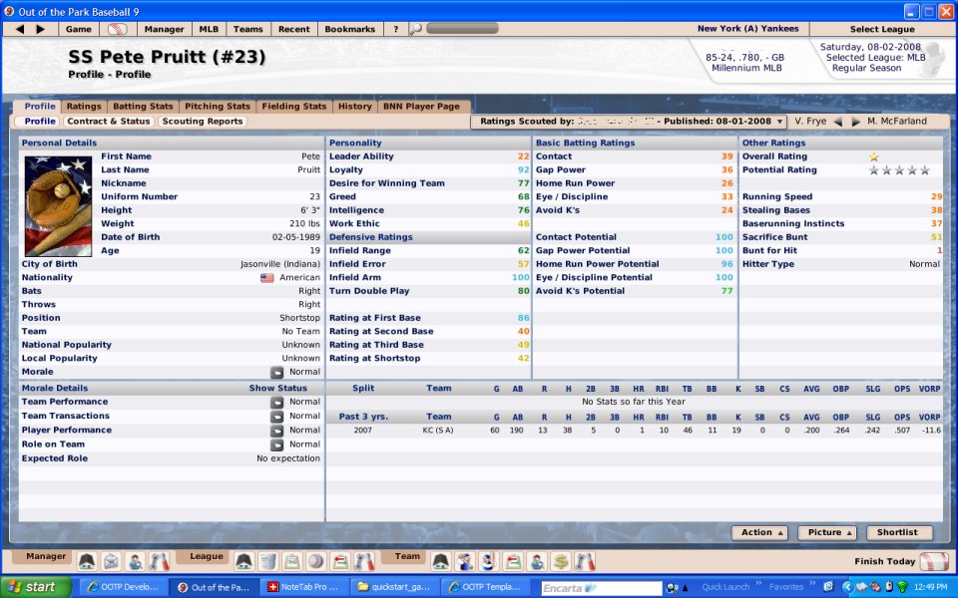Open the Team transactions arrows icon

[x=513, y=561]
